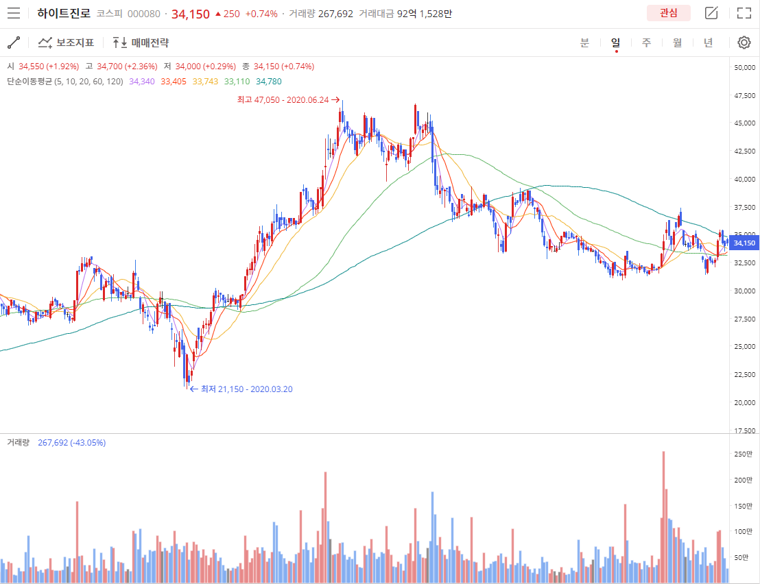760x584 pixels.
Task: Click the 20-day MA value 33,743
Action: (x=206, y=82)
